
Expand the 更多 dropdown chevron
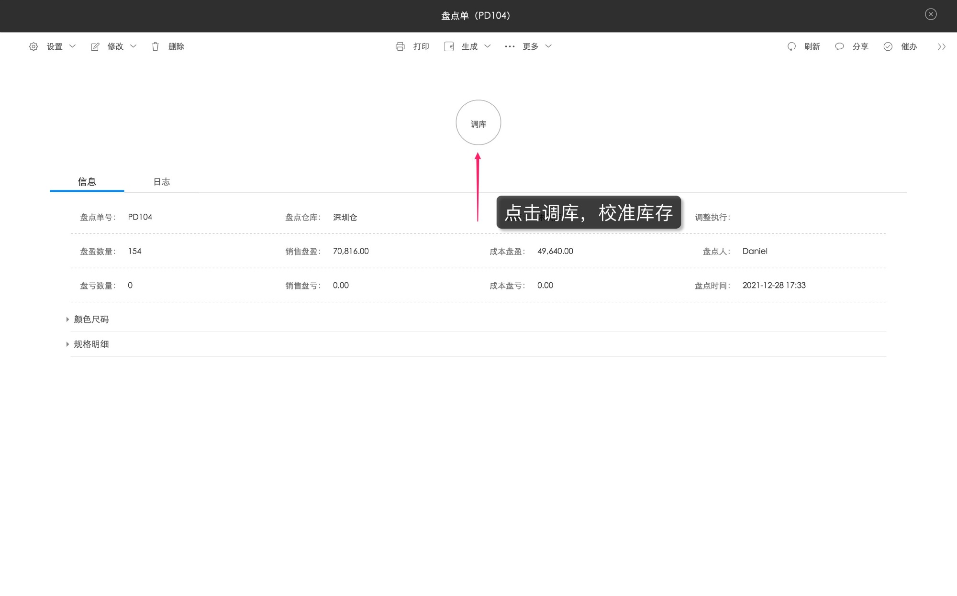click(549, 46)
